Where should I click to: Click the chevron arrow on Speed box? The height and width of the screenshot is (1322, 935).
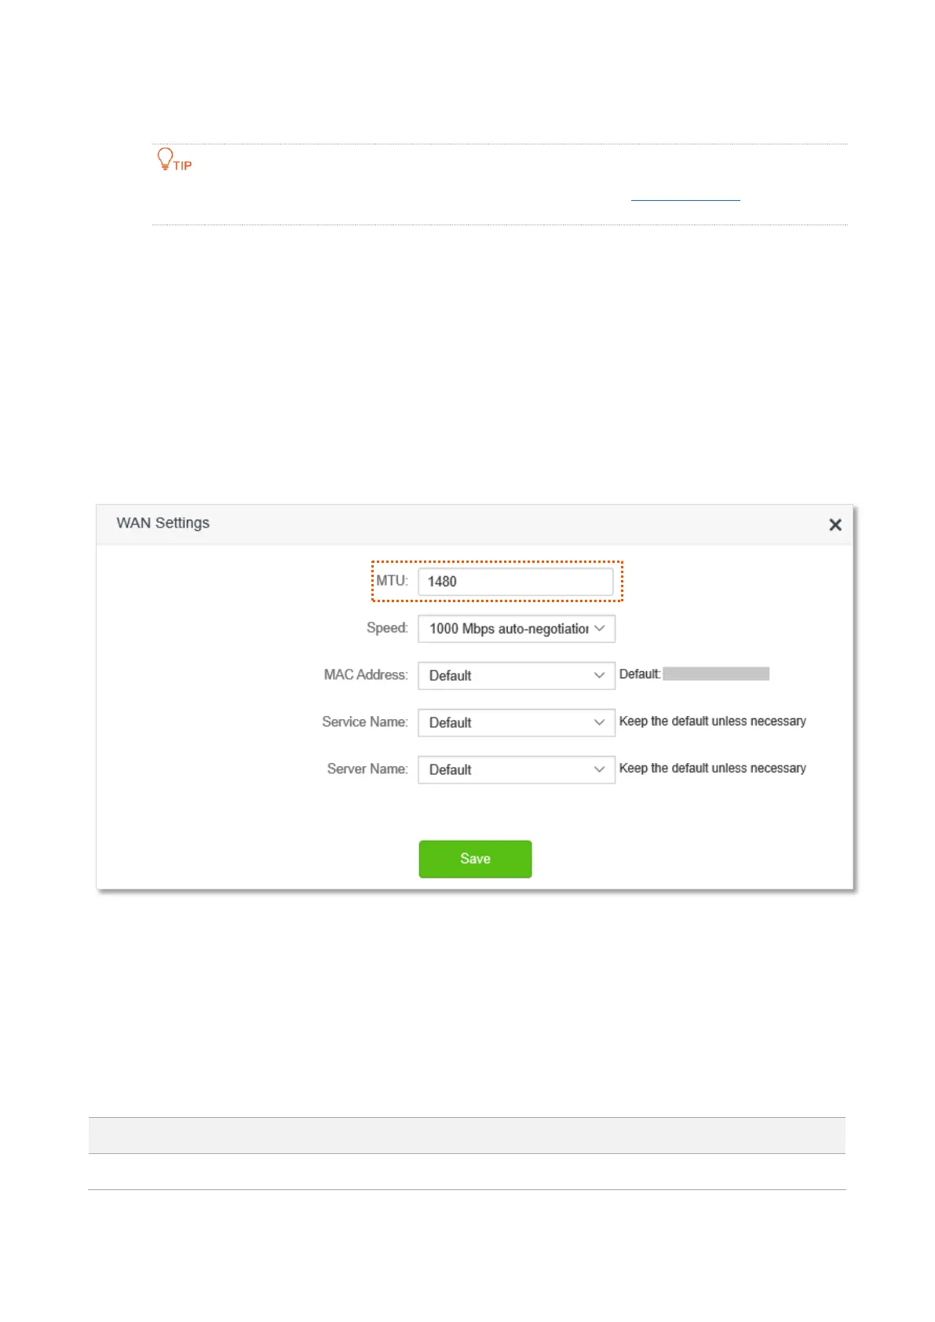coord(600,629)
